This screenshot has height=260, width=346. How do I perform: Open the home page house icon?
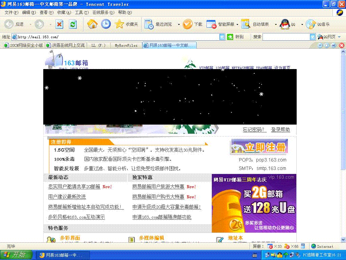[x=92, y=24]
